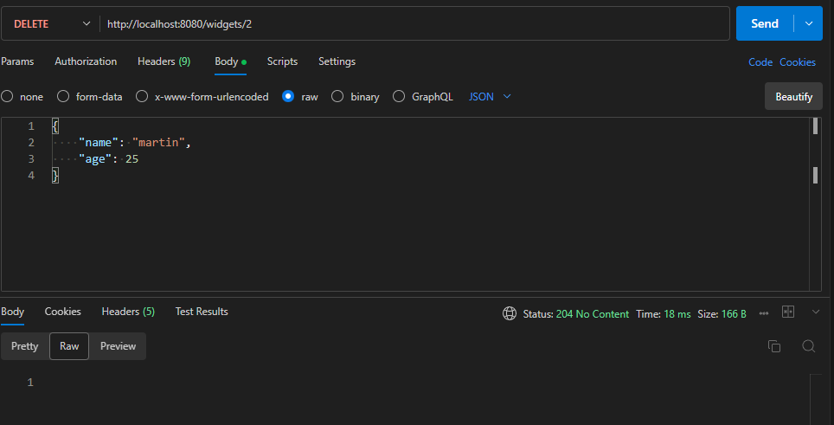Image resolution: width=834 pixels, height=425 pixels.
Task: Switch to the Authorization tab
Action: (86, 61)
